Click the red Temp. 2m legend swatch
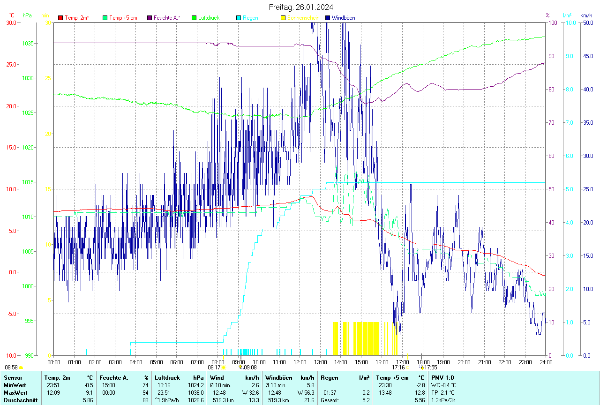Screen dimensions: 600x405 click(x=60, y=18)
